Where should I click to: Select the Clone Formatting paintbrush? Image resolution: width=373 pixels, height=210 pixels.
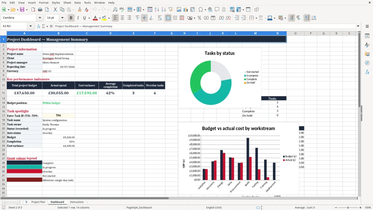point(80,10)
